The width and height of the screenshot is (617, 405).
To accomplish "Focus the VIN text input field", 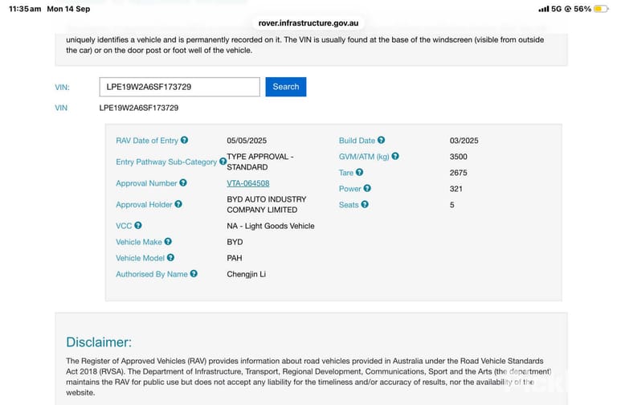I will [179, 87].
